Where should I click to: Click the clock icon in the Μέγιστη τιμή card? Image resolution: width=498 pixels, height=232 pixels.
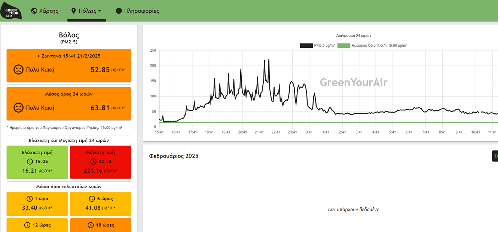click(x=94, y=162)
